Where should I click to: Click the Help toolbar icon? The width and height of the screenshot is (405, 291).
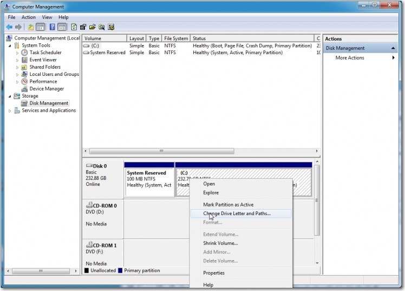(53, 27)
